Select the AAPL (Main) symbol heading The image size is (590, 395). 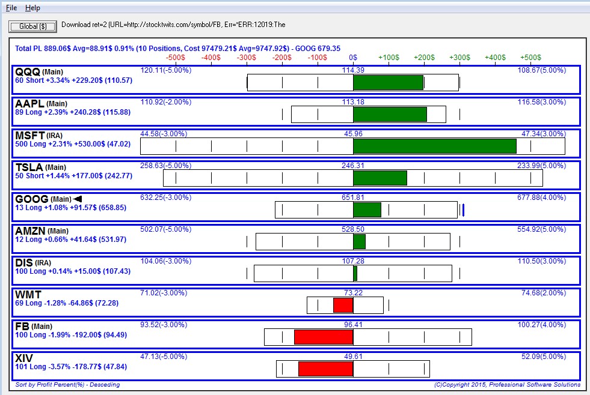click(x=41, y=103)
